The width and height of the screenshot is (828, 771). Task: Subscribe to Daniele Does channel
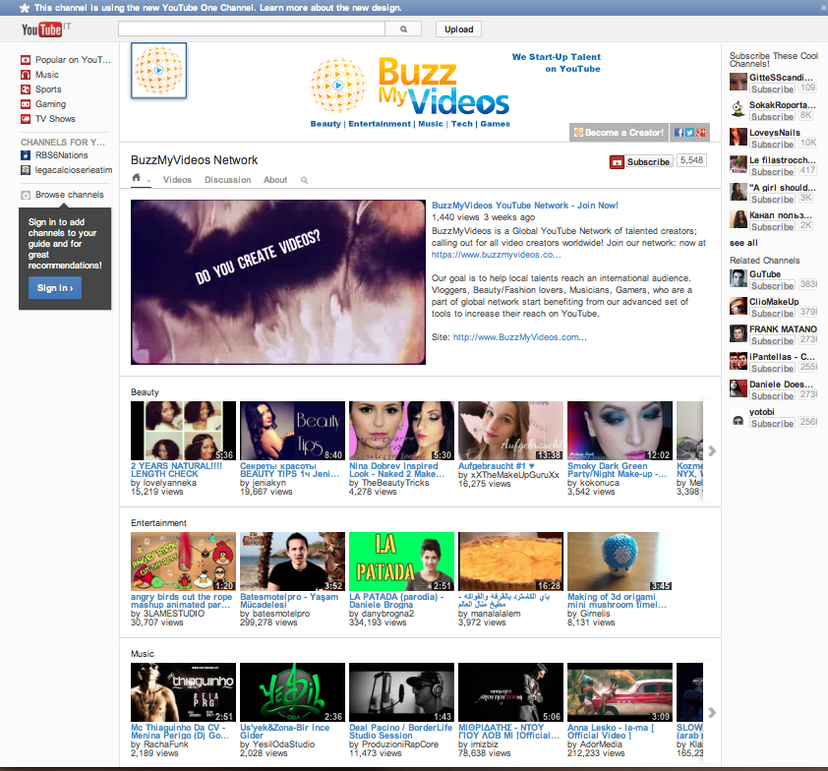click(x=772, y=395)
